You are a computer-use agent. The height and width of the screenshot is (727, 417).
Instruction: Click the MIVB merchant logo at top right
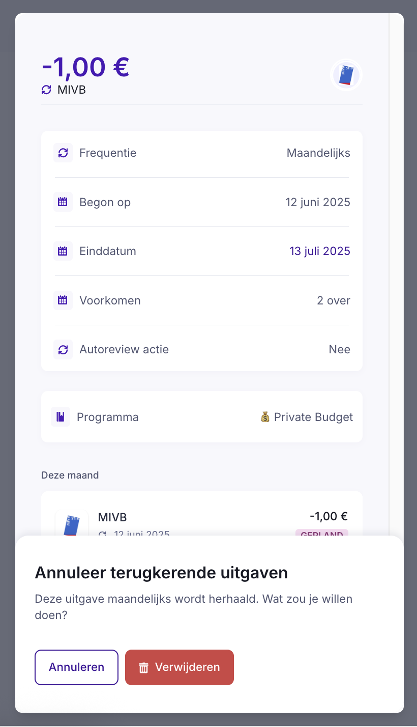346,75
